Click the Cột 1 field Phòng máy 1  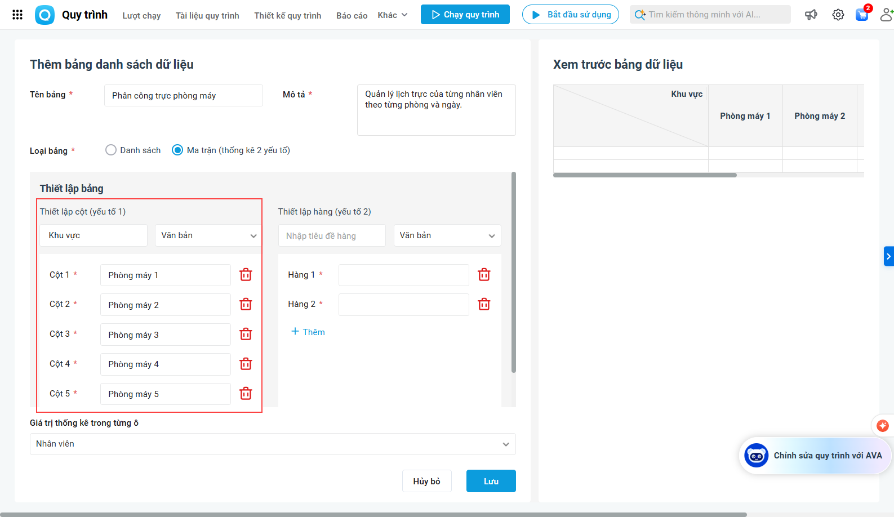point(166,275)
